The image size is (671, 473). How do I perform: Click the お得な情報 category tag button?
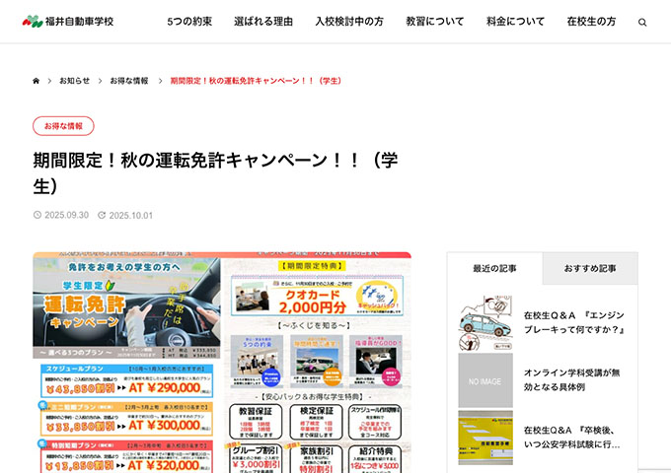pyautogui.click(x=63, y=126)
